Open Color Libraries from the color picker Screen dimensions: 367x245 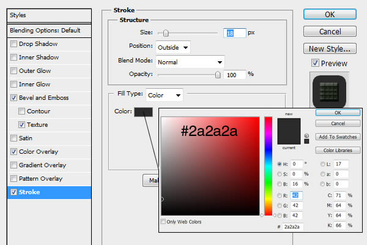(x=337, y=150)
